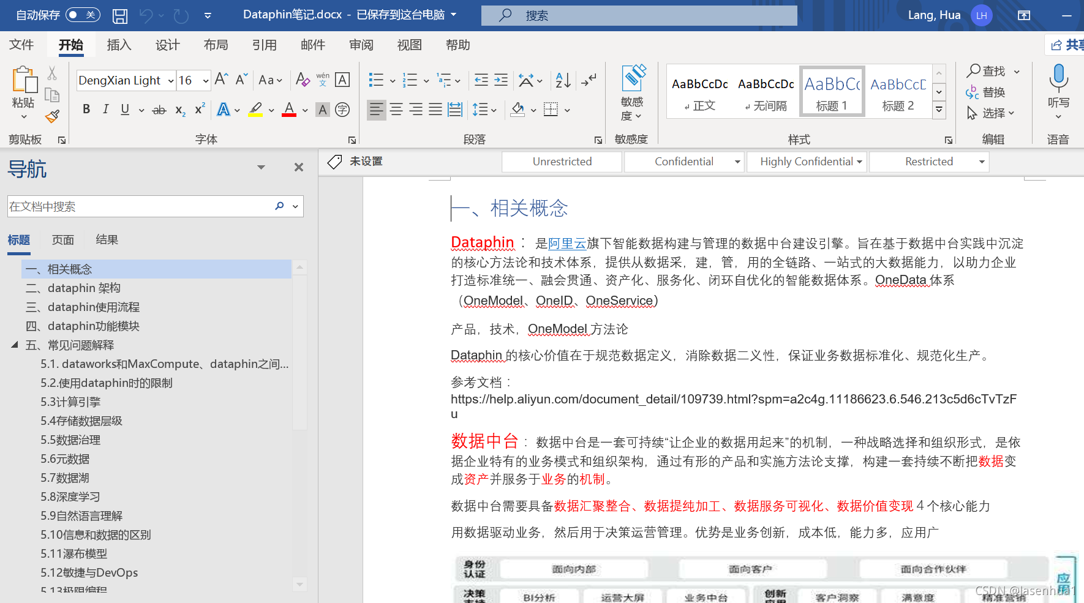1084x603 pixels.
Task: Apply the red font color
Action: click(289, 110)
